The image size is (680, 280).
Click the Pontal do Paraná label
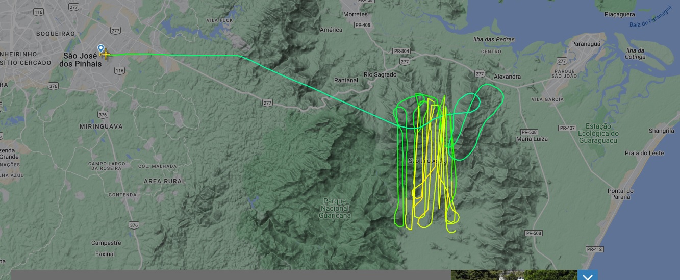point(620,194)
